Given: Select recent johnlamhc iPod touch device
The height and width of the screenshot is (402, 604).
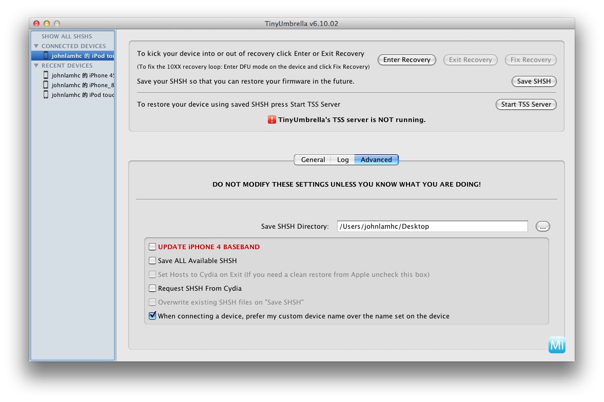Looking at the screenshot, I should [x=73, y=95].
